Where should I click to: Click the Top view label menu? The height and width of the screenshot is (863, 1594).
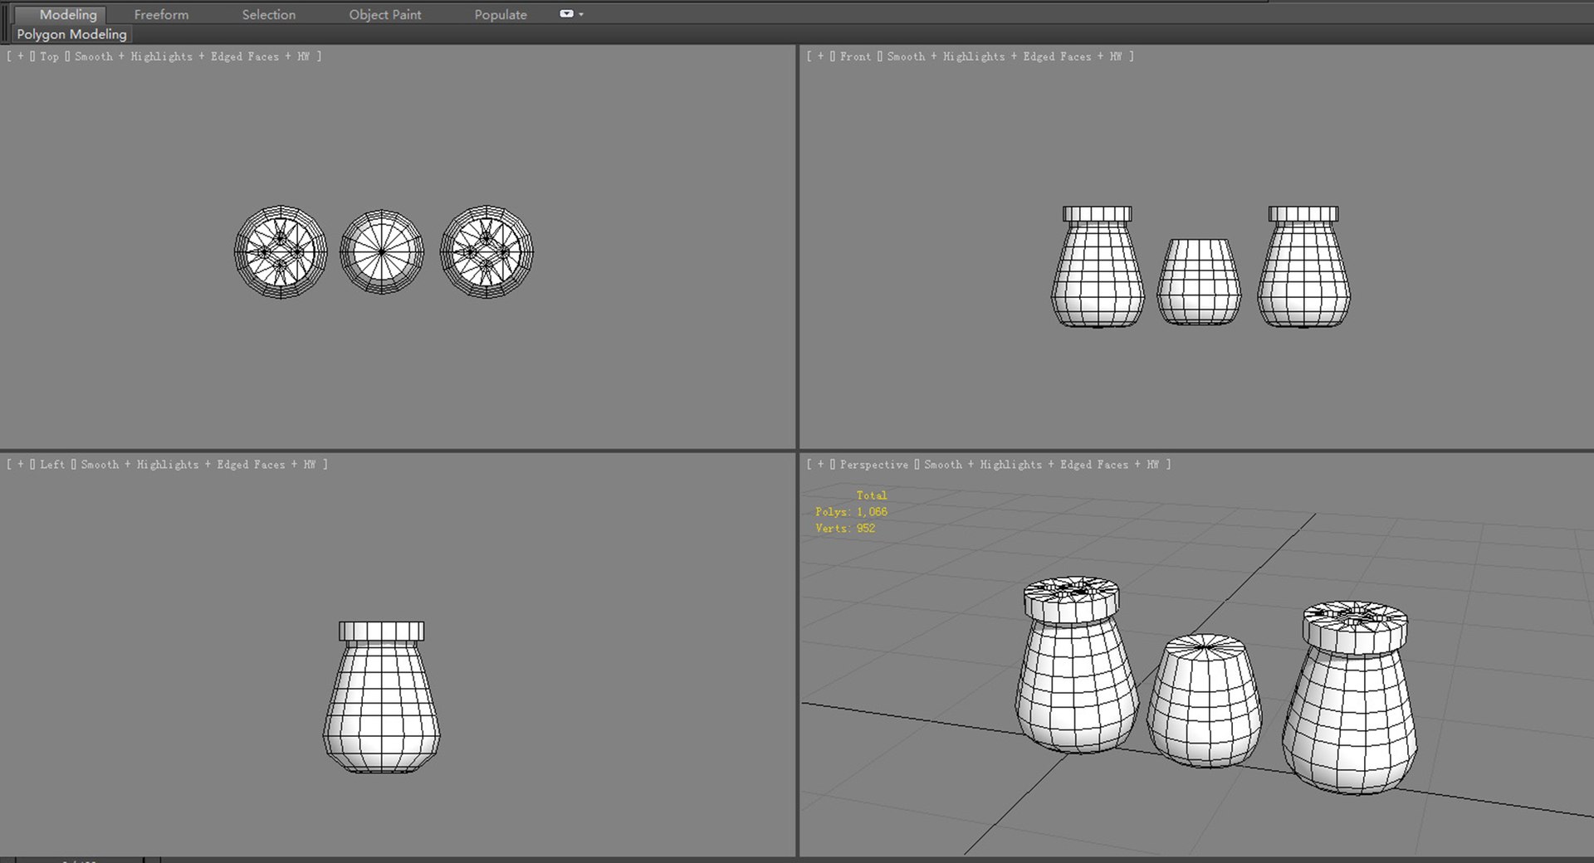point(49,56)
